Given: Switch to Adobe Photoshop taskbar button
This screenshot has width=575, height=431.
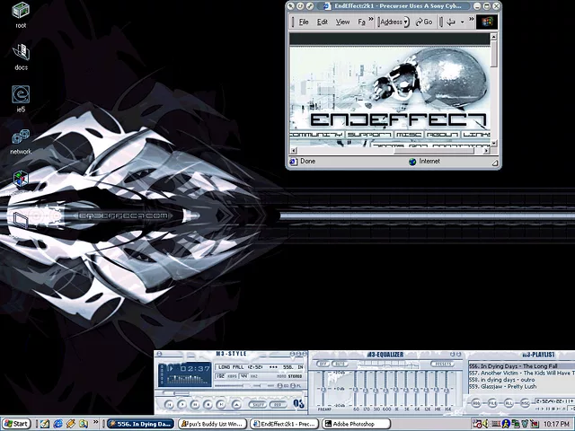Looking at the screenshot, I should [356, 424].
